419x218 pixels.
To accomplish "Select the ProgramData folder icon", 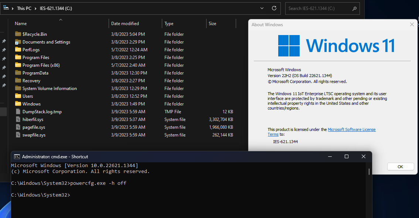I will click(x=18, y=73).
